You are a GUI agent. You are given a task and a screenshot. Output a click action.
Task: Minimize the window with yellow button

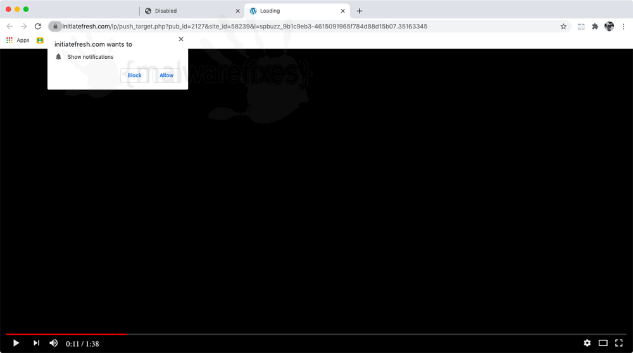17,9
